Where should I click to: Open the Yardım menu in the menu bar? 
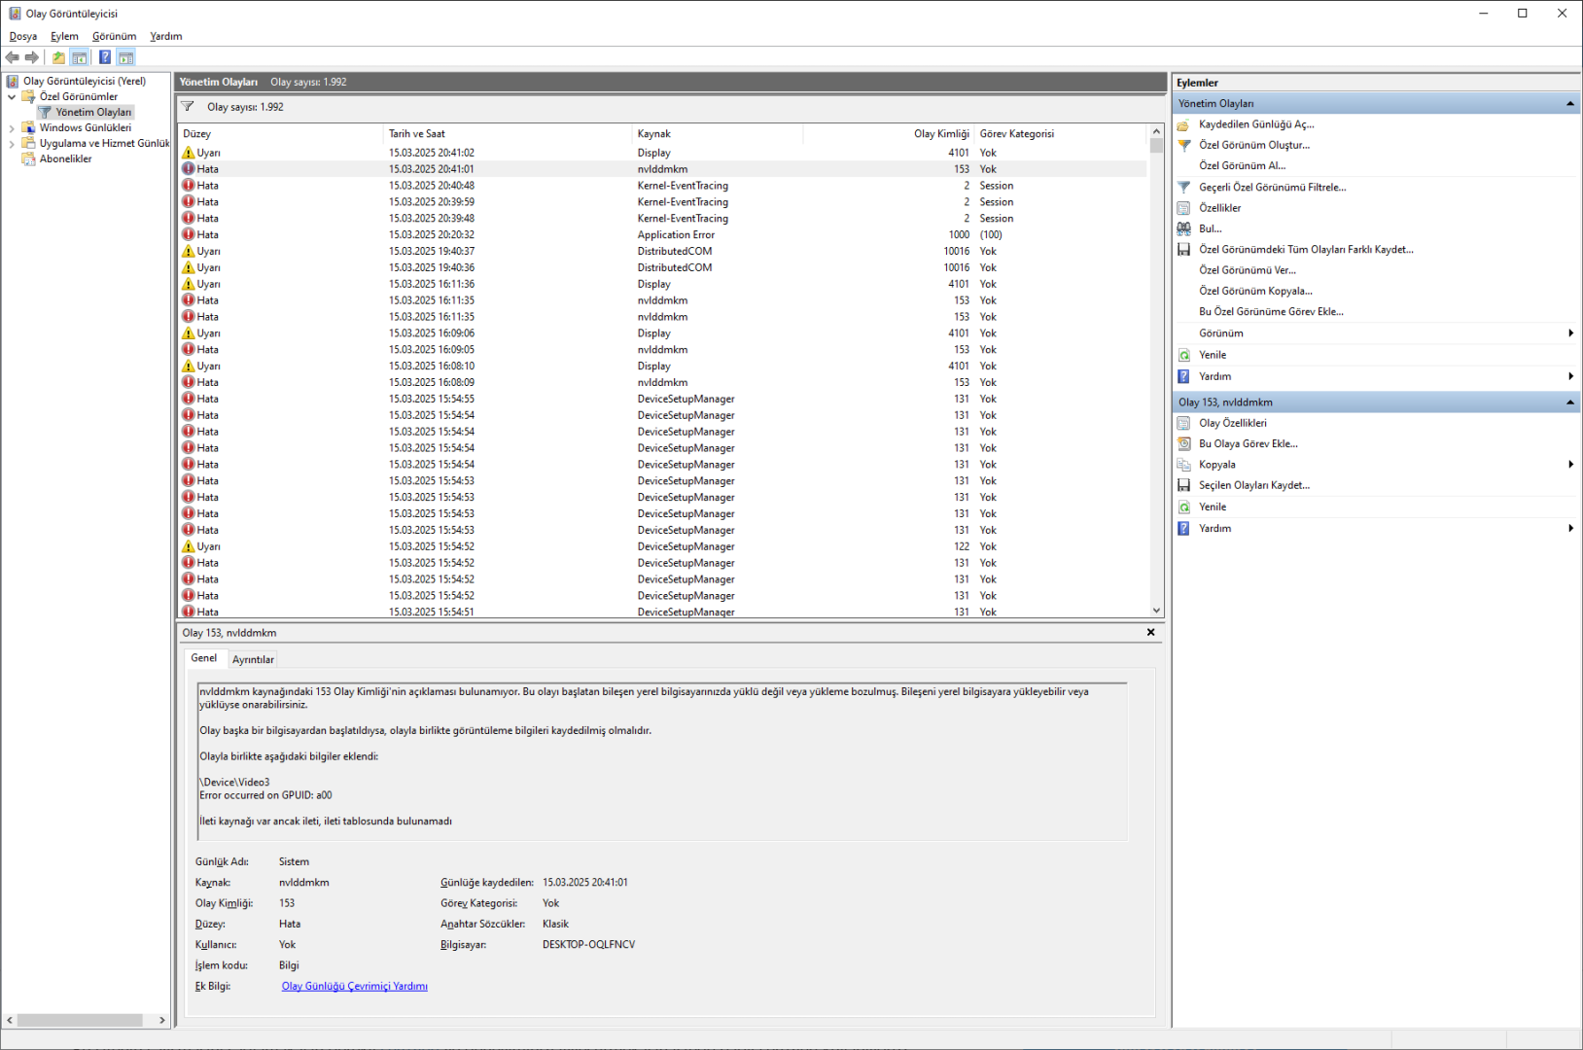point(166,36)
